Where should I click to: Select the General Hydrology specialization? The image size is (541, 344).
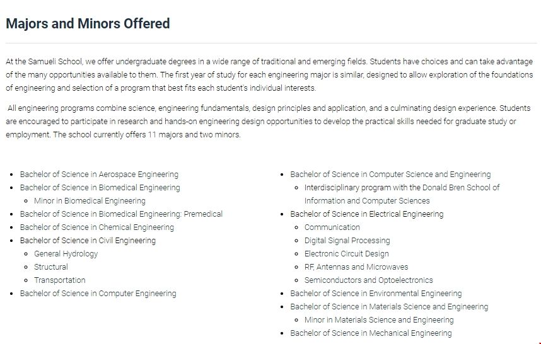[x=66, y=254]
